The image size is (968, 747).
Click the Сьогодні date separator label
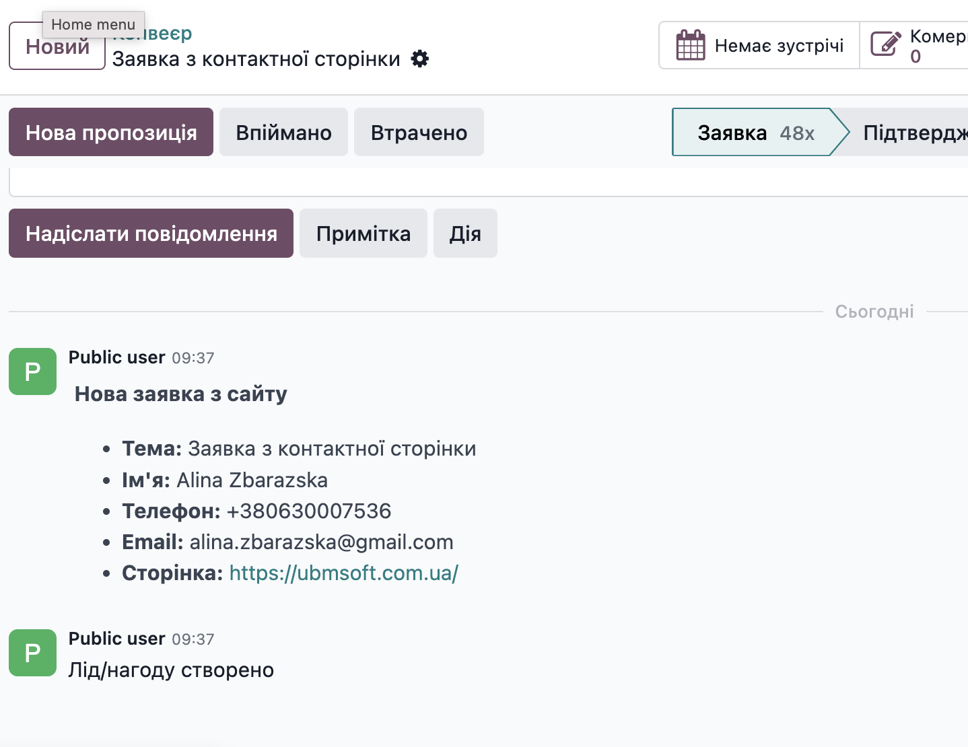[x=874, y=312]
